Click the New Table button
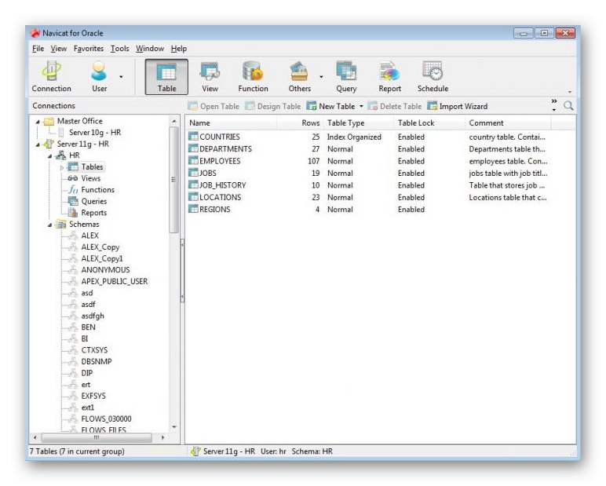 (x=330, y=106)
